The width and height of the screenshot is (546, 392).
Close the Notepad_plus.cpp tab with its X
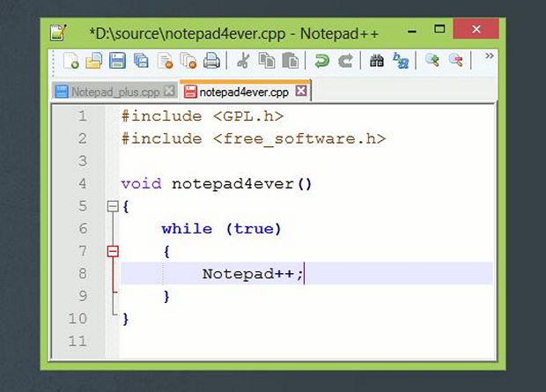point(169,91)
